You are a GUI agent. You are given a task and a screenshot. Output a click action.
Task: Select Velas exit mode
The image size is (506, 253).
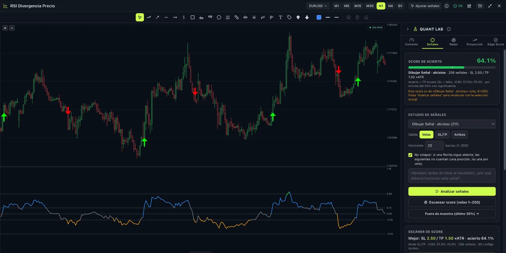point(426,135)
